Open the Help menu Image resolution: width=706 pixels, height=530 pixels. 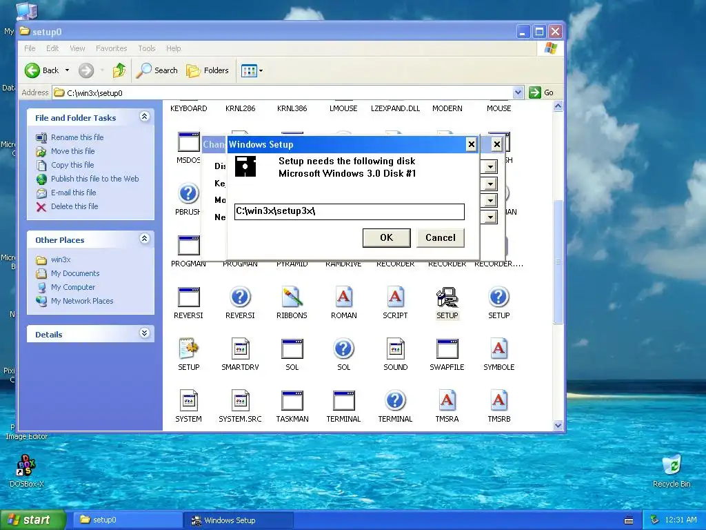click(x=173, y=48)
